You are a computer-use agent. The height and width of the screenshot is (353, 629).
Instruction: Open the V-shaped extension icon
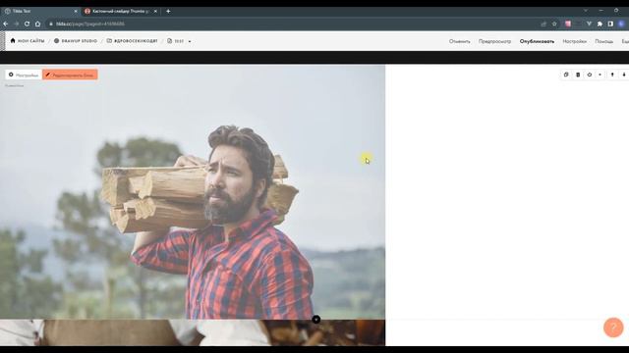tap(589, 24)
